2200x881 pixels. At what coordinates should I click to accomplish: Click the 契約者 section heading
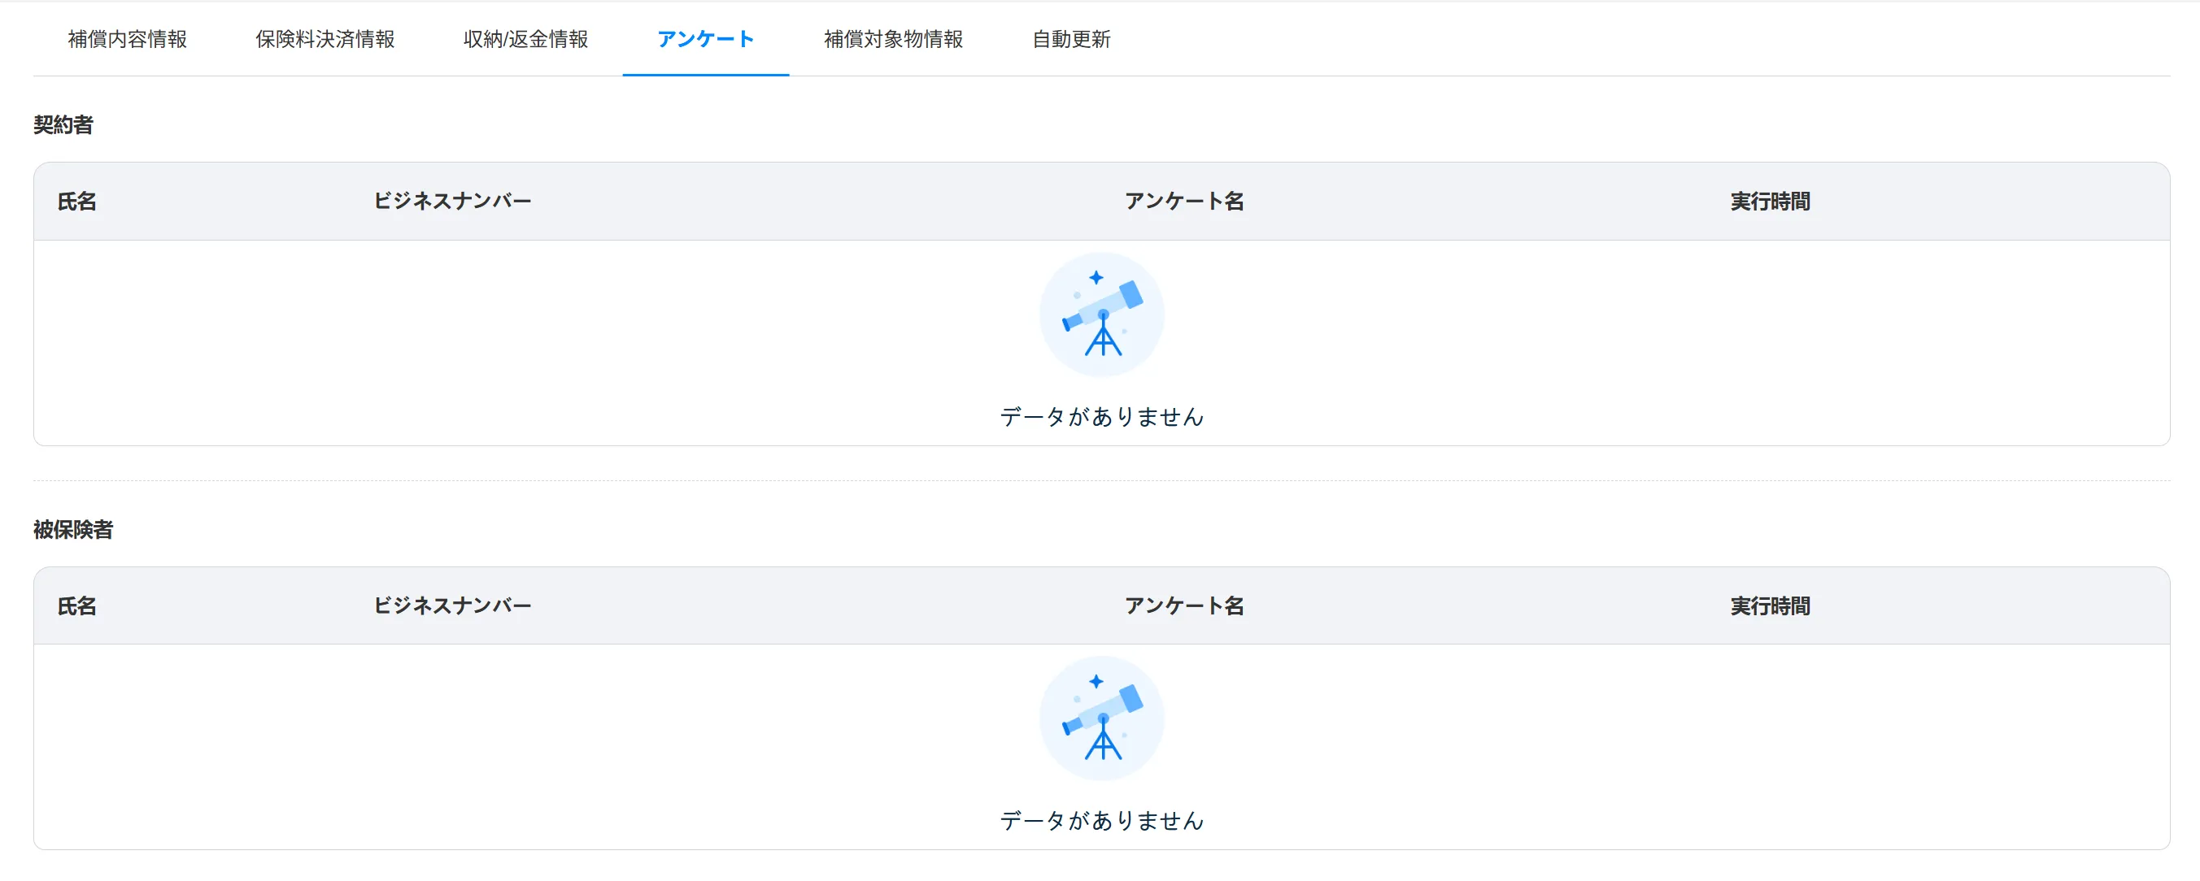point(63,124)
